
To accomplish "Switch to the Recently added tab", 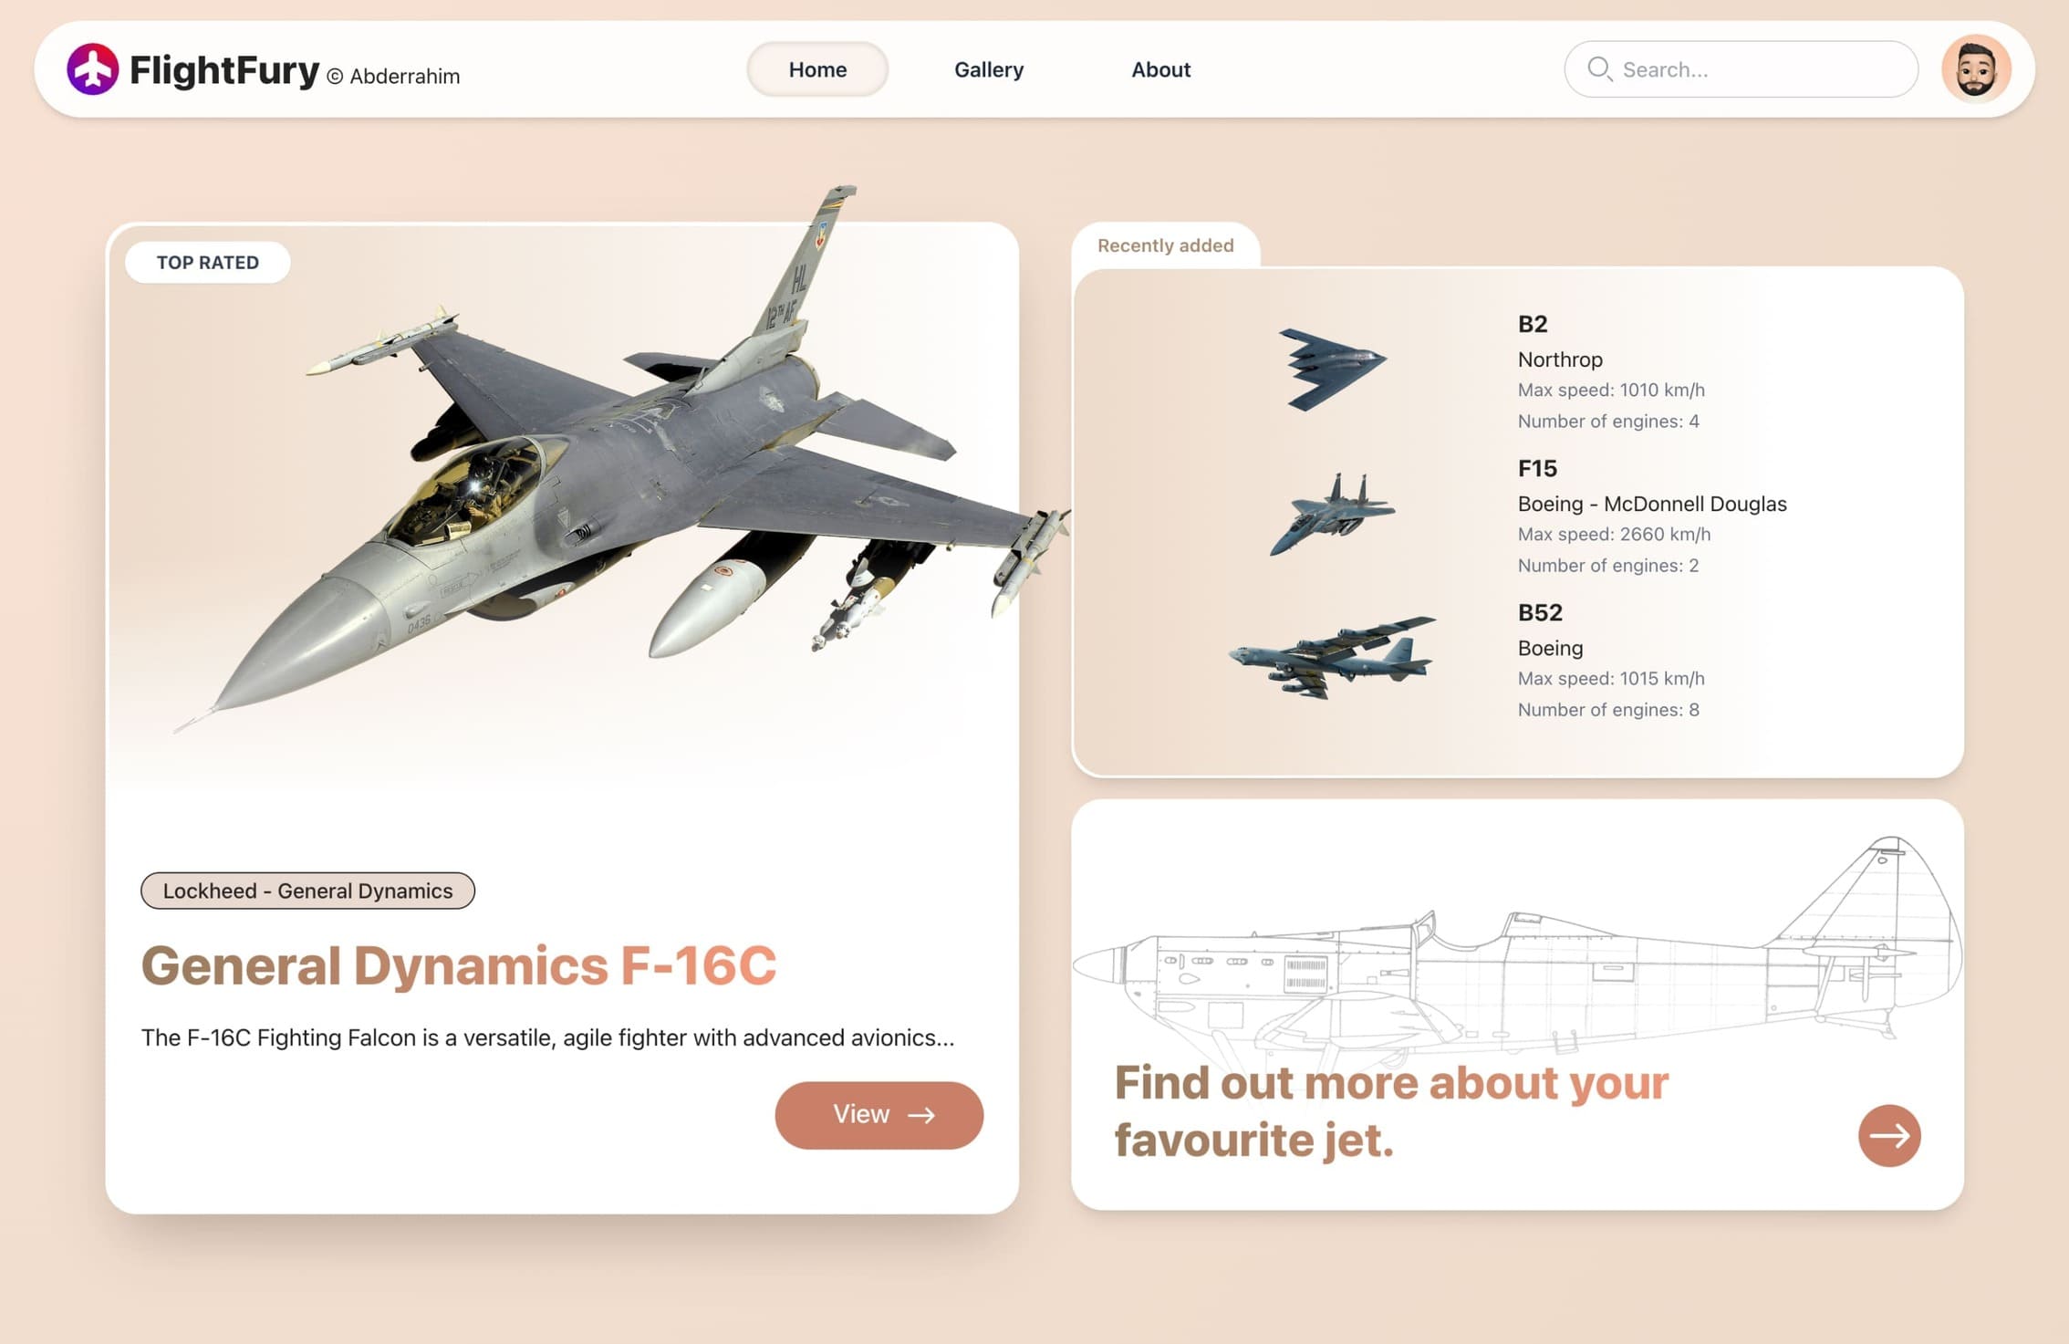I will click(1165, 245).
